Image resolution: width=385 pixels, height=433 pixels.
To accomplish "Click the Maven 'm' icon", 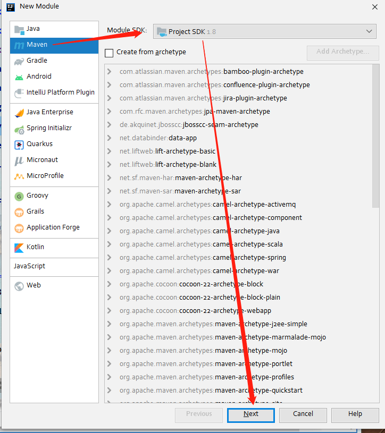I will coord(19,45).
